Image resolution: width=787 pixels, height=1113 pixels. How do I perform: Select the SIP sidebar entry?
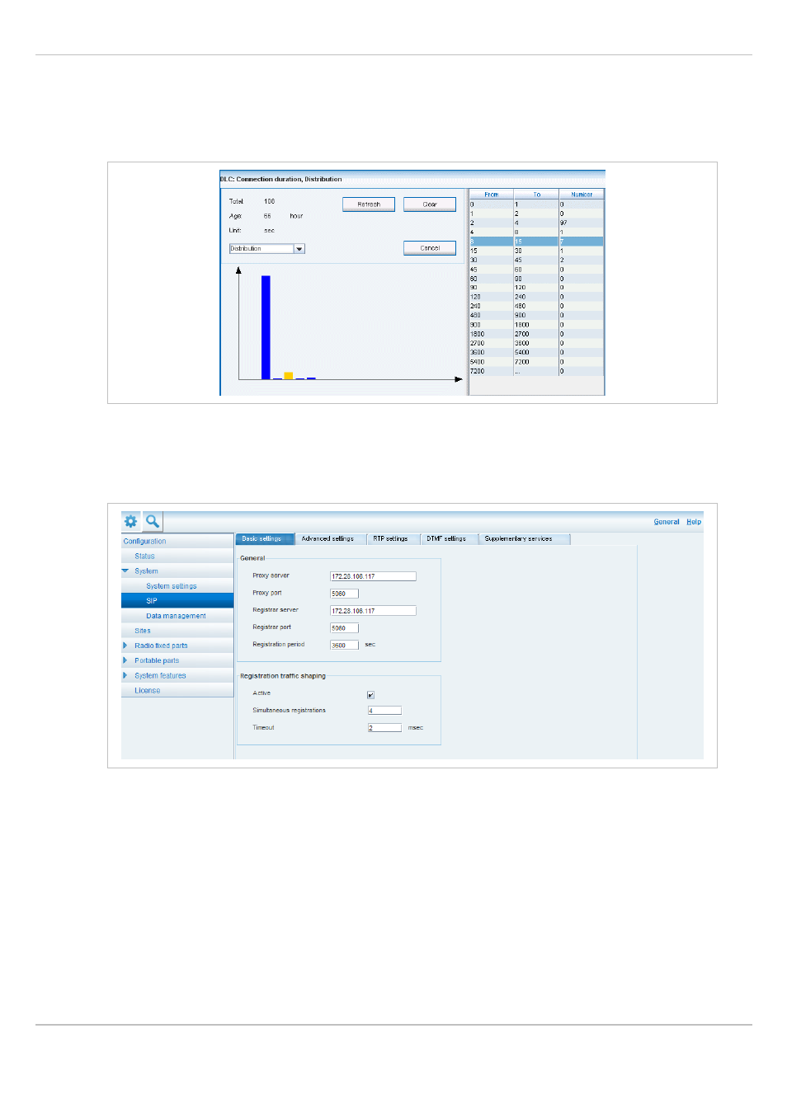(x=177, y=601)
